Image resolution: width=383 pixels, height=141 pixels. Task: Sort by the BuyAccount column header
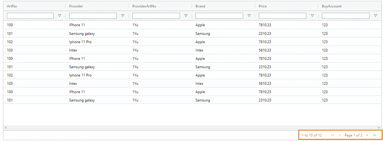pos(332,6)
